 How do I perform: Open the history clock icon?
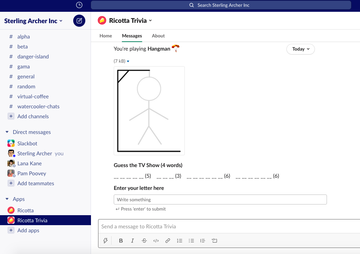[79, 5]
